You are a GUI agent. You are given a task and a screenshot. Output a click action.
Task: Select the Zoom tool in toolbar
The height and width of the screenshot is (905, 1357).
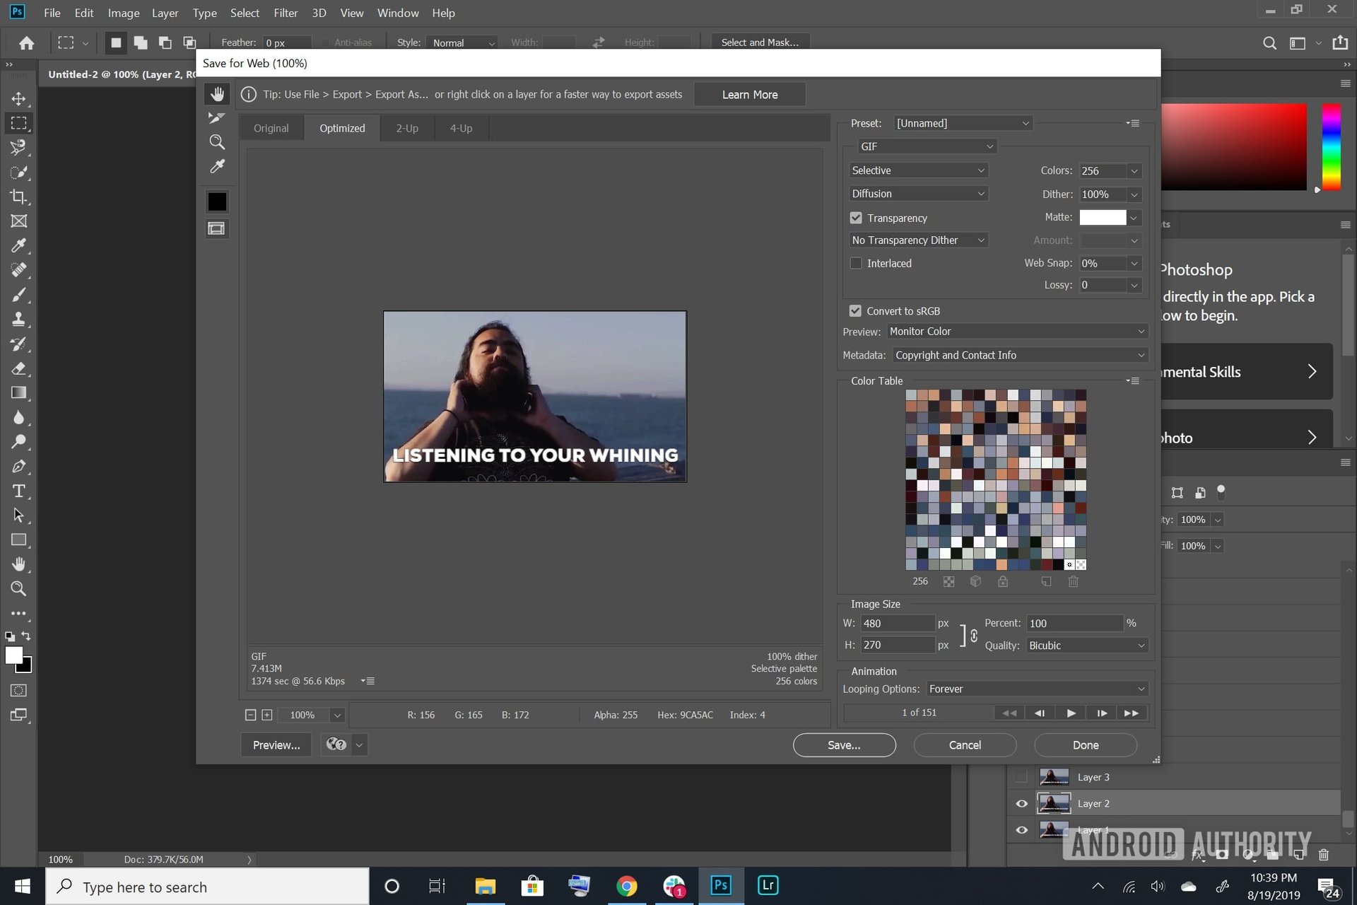[18, 588]
